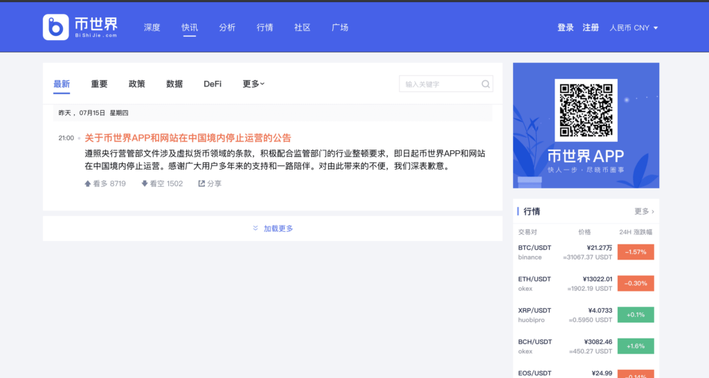709x378 pixels.
Task: Open the 广场 nav menu
Action: pyautogui.click(x=339, y=28)
